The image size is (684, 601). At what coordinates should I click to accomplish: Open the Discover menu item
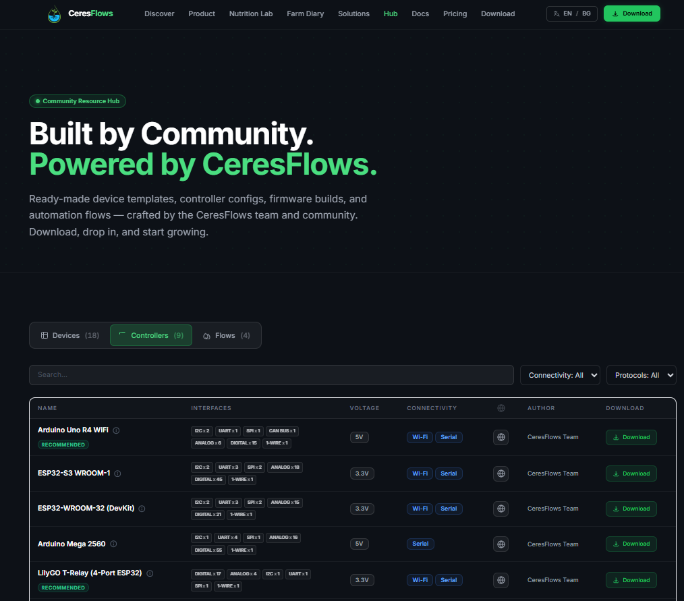pos(159,14)
